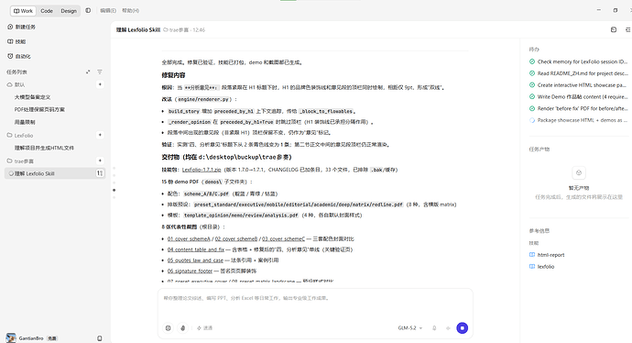Click the collapse-all icon beside 任务列表
This screenshot has height=343, width=632.
pos(88,72)
